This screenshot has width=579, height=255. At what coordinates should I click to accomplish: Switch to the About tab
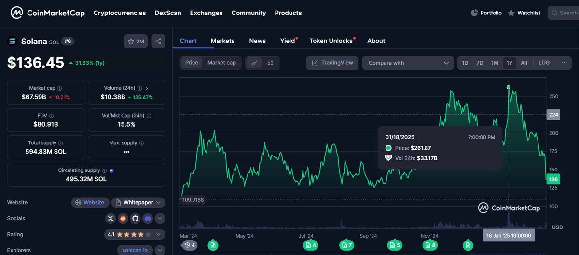click(x=376, y=41)
